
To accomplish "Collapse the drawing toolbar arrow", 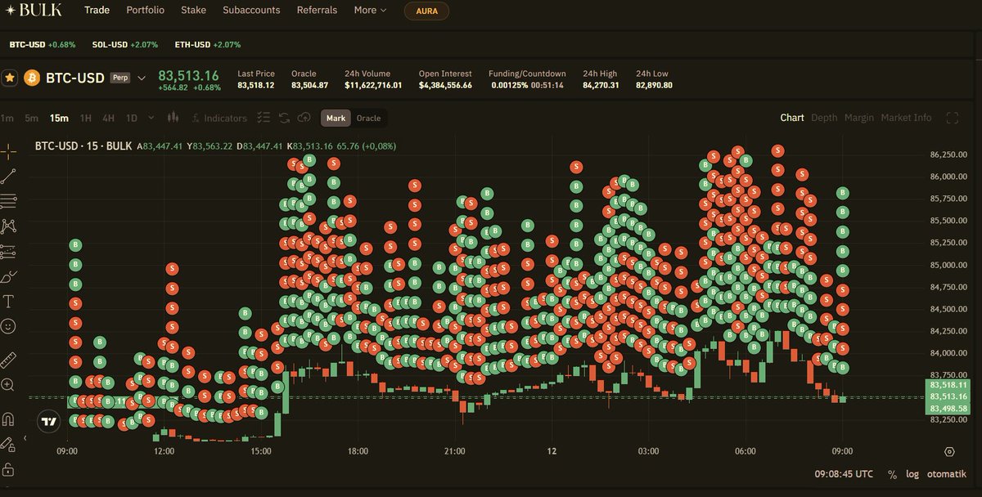I will [24, 438].
